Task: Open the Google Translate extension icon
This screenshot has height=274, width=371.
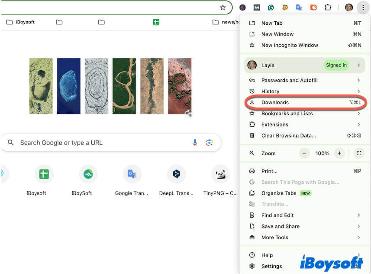Action: (x=300, y=7)
